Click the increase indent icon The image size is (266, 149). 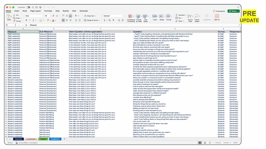tap(80, 20)
